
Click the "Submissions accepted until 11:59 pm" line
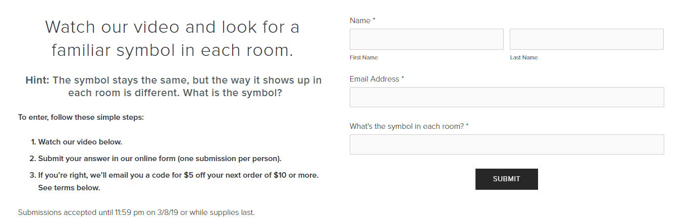pyautogui.click(x=136, y=212)
